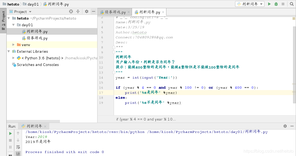
Task: Click hetoto in the breadcrumb bar
Action: click(x=11, y=4)
